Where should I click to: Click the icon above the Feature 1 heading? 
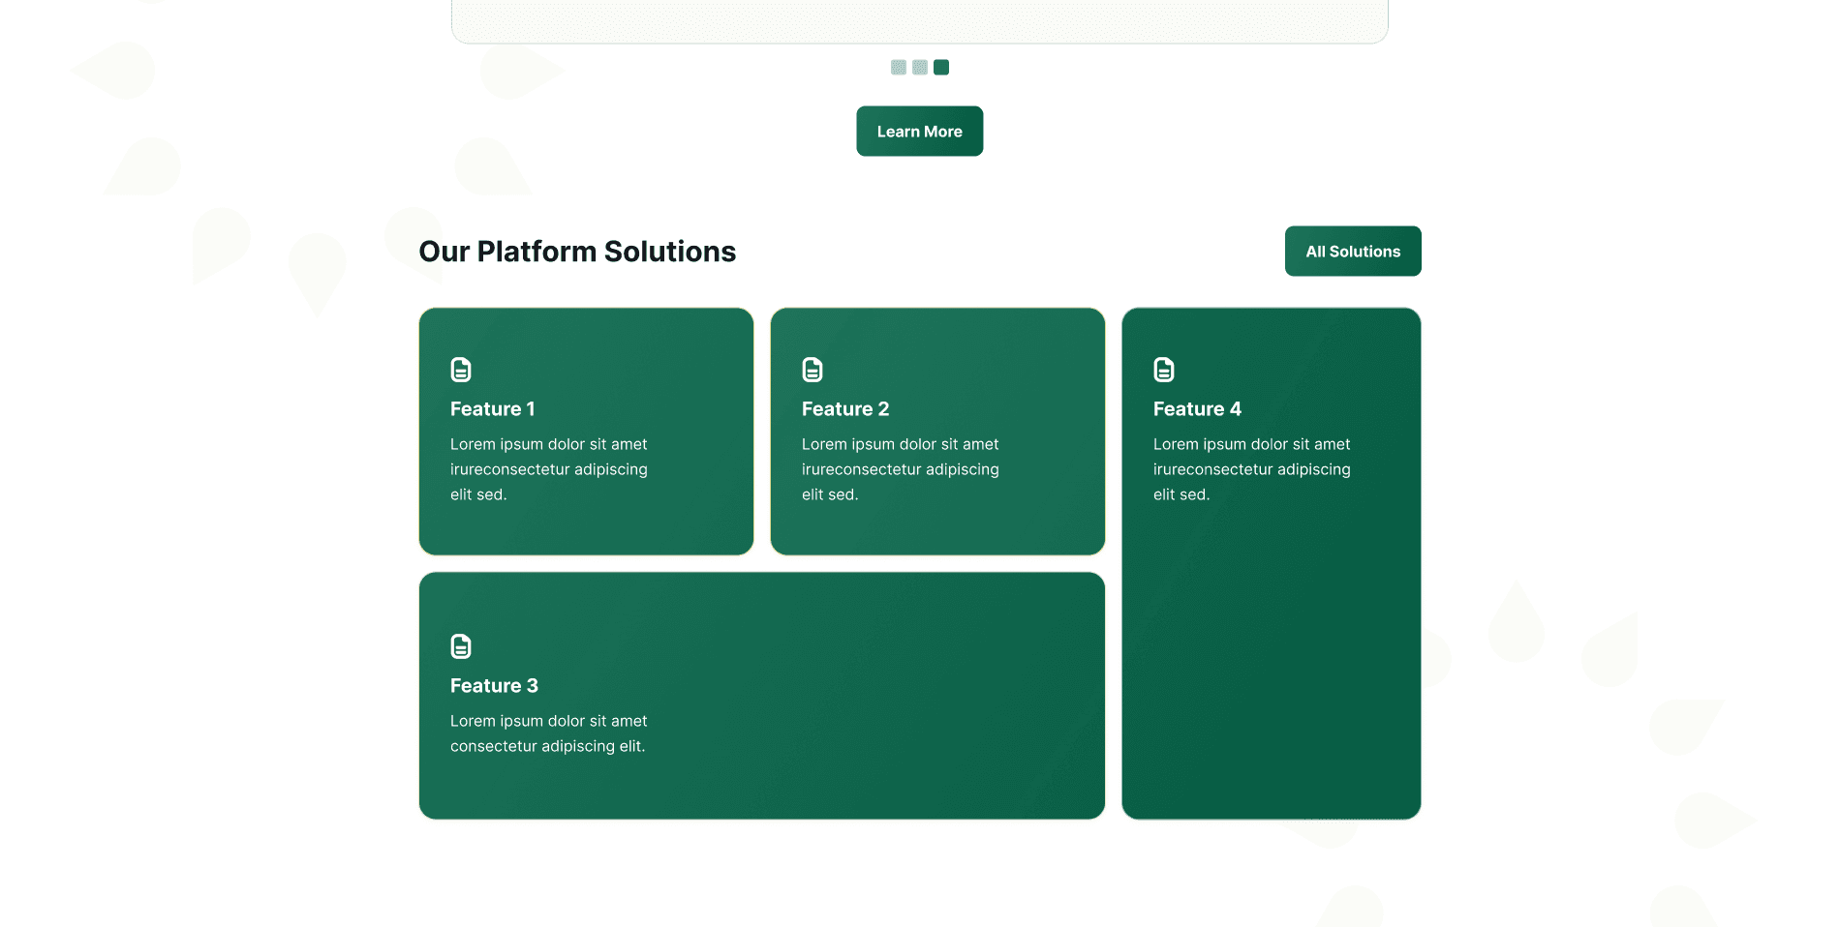460,369
